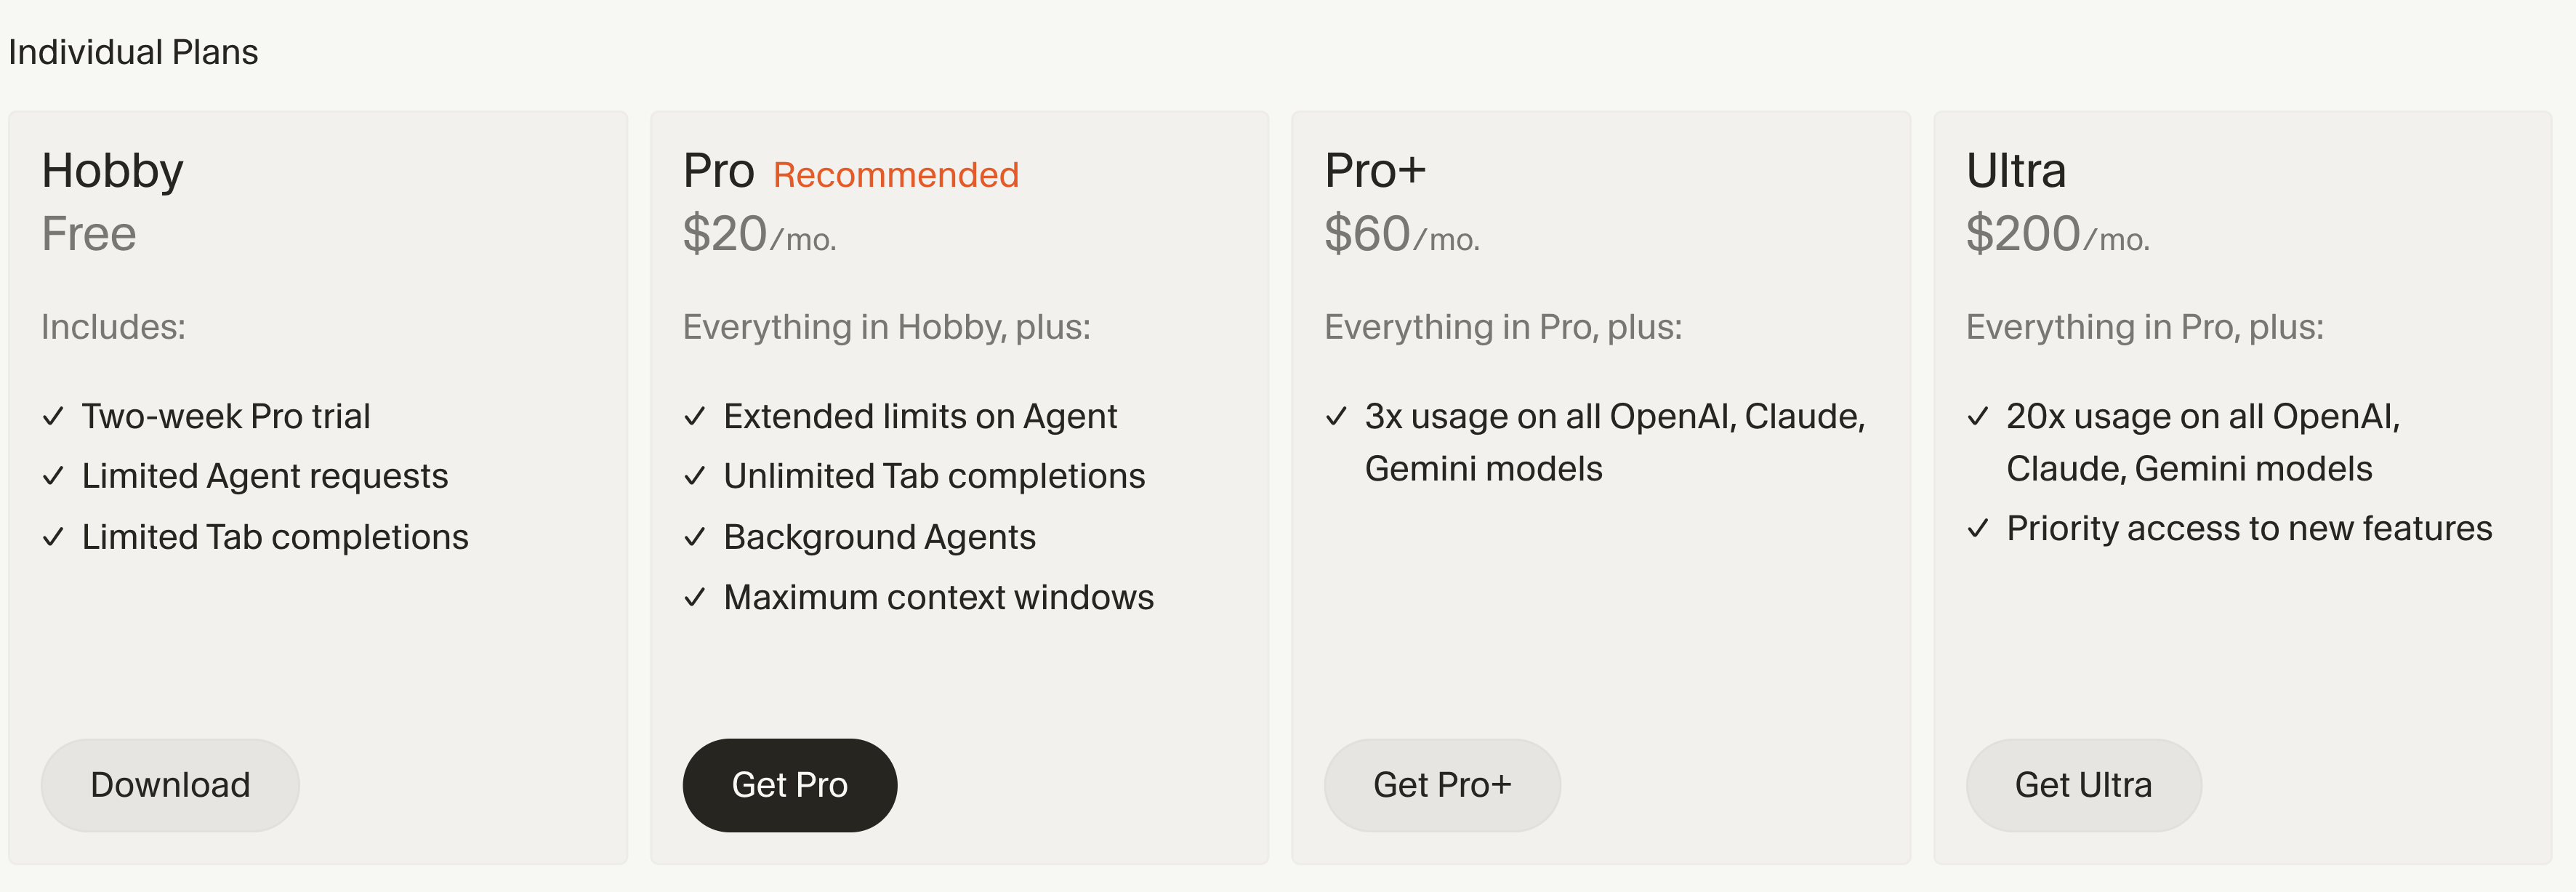
Task: Click checkmark next to Priority access feature
Action: click(1978, 528)
